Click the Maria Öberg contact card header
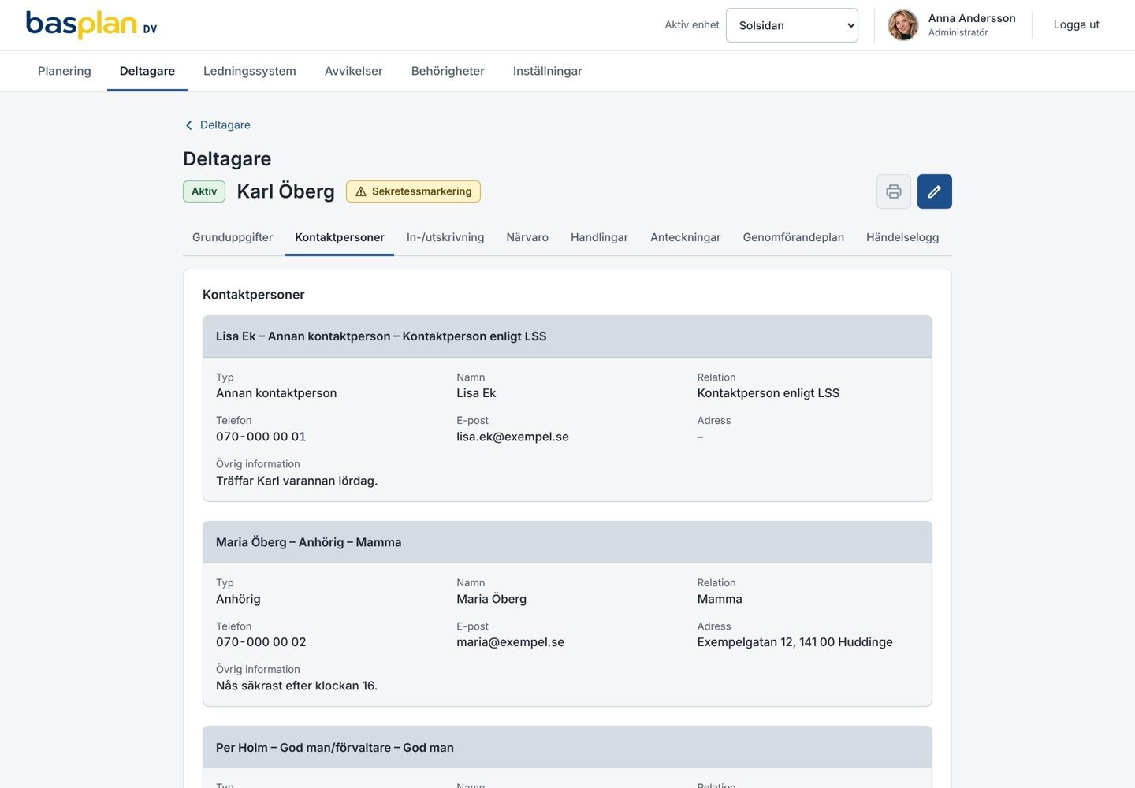The width and height of the screenshot is (1135, 788). [567, 542]
